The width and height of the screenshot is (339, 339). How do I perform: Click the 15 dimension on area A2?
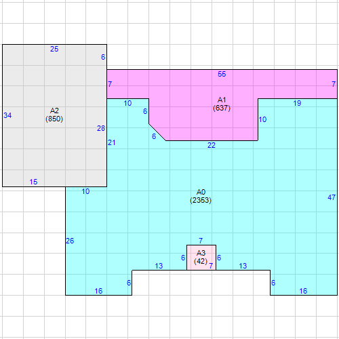(x=33, y=182)
